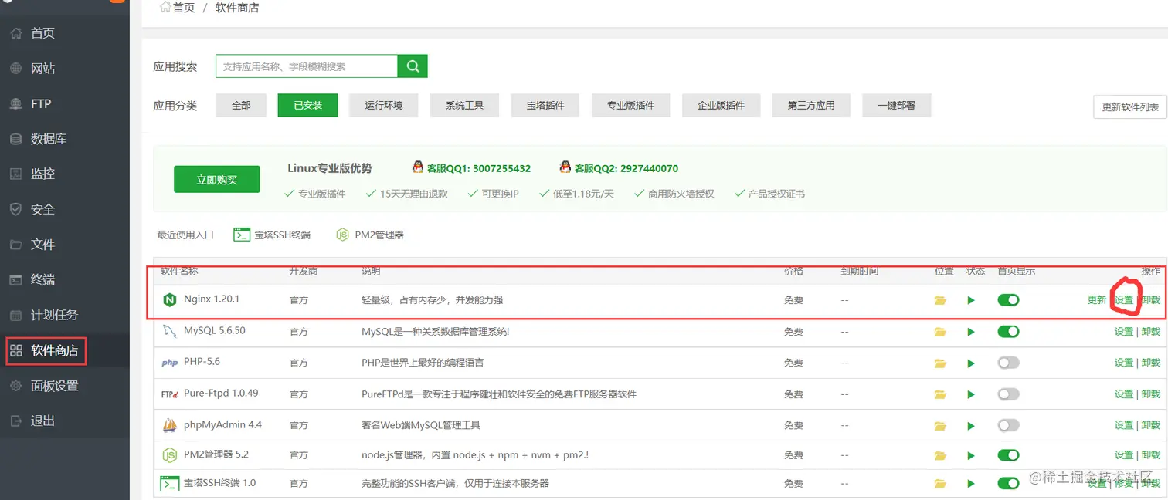Select the 企业版插件 category tab
The width and height of the screenshot is (1168, 500).
pyautogui.click(x=722, y=105)
